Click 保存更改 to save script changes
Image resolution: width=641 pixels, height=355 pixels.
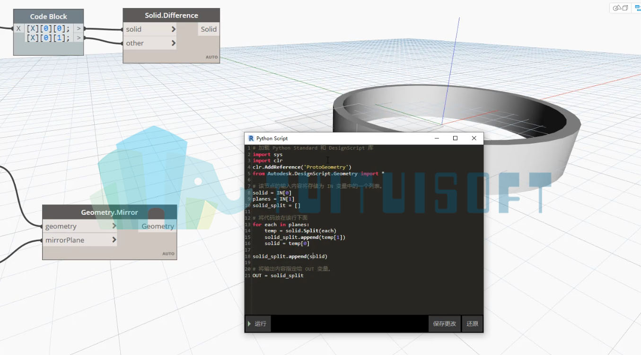click(444, 324)
